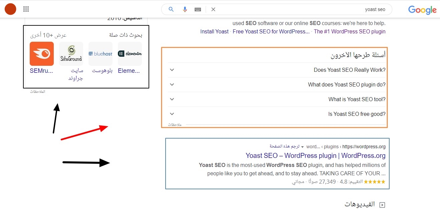Open the Elementor related search logo
440x211 pixels.
click(130, 54)
